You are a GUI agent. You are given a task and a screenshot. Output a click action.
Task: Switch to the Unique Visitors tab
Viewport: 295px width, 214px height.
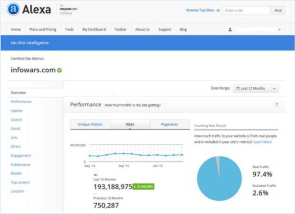click(90, 124)
